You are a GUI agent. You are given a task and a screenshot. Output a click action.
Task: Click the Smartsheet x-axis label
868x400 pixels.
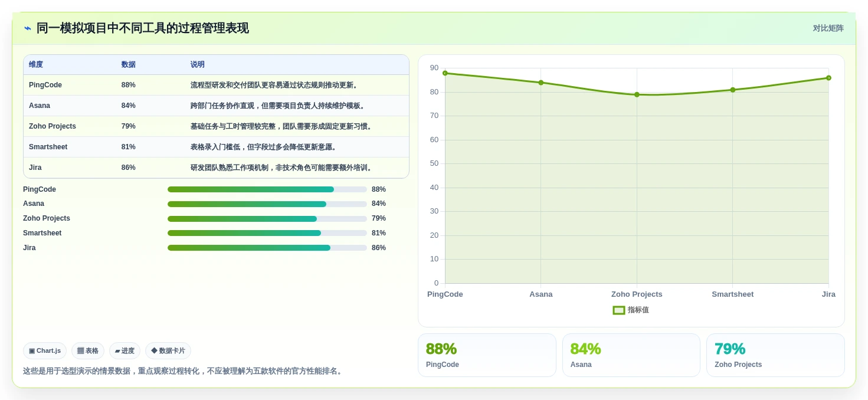tap(732, 294)
